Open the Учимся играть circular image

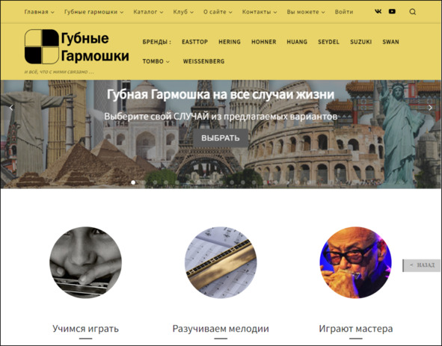85,262
